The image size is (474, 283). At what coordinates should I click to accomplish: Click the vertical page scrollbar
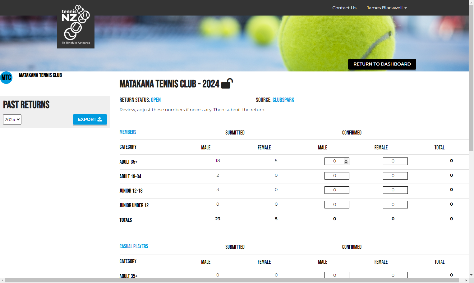(471, 78)
